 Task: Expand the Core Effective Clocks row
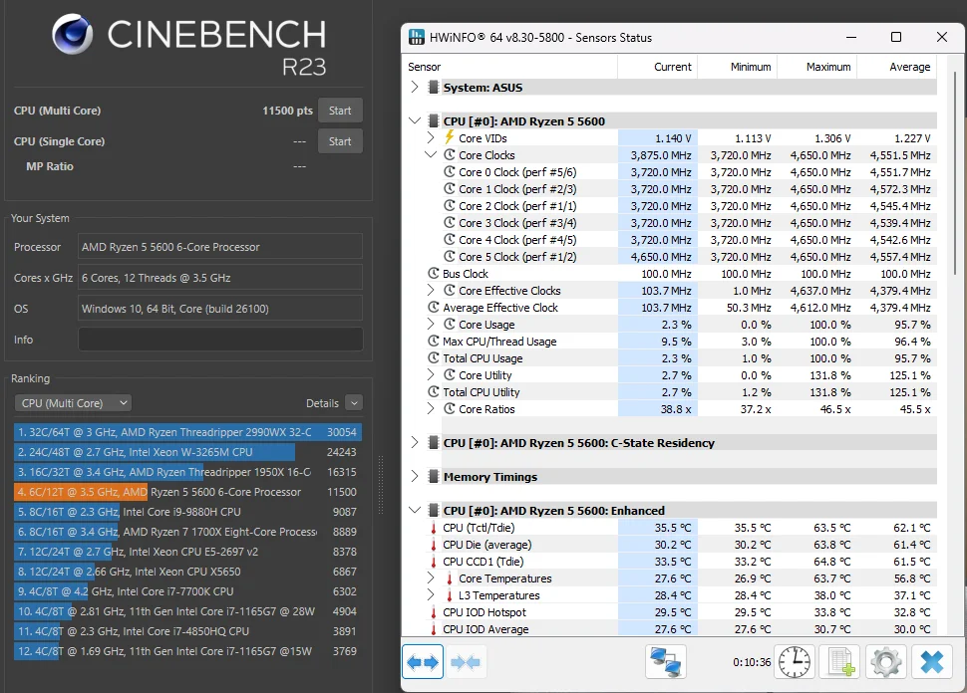[x=431, y=290]
